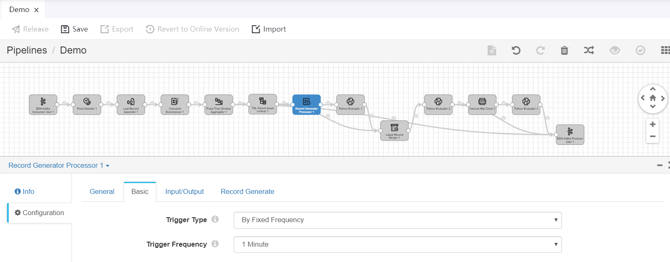Click the delete trash can icon
This screenshot has width=670, height=262.
click(x=564, y=51)
